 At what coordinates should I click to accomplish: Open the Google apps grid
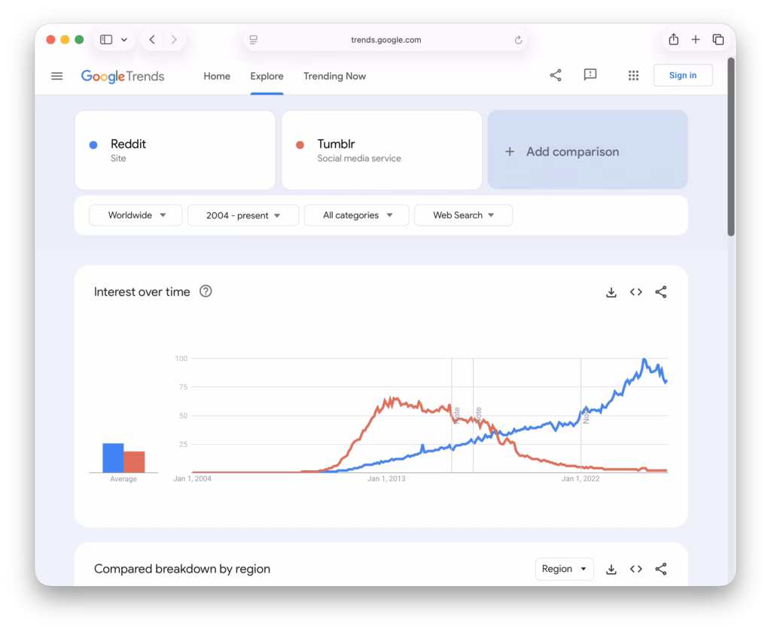pyautogui.click(x=633, y=75)
